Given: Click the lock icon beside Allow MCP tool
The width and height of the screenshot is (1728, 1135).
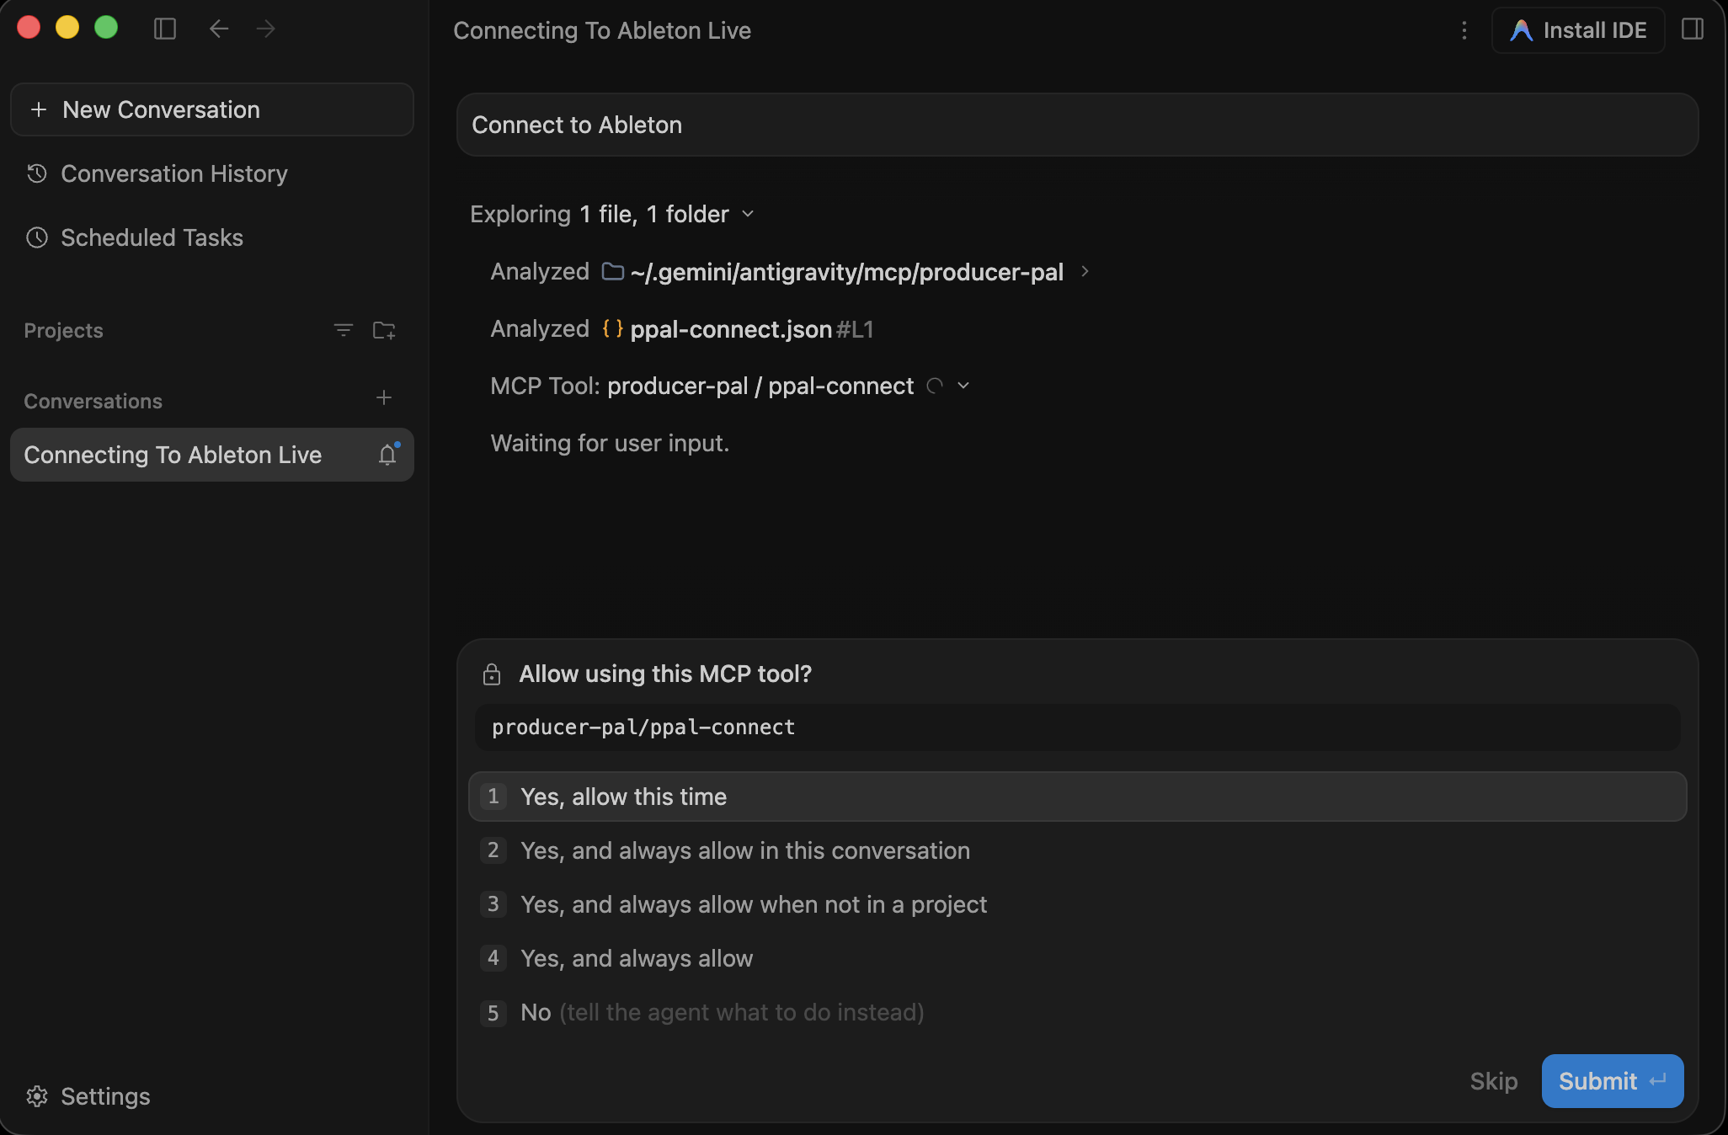Looking at the screenshot, I should [492, 674].
